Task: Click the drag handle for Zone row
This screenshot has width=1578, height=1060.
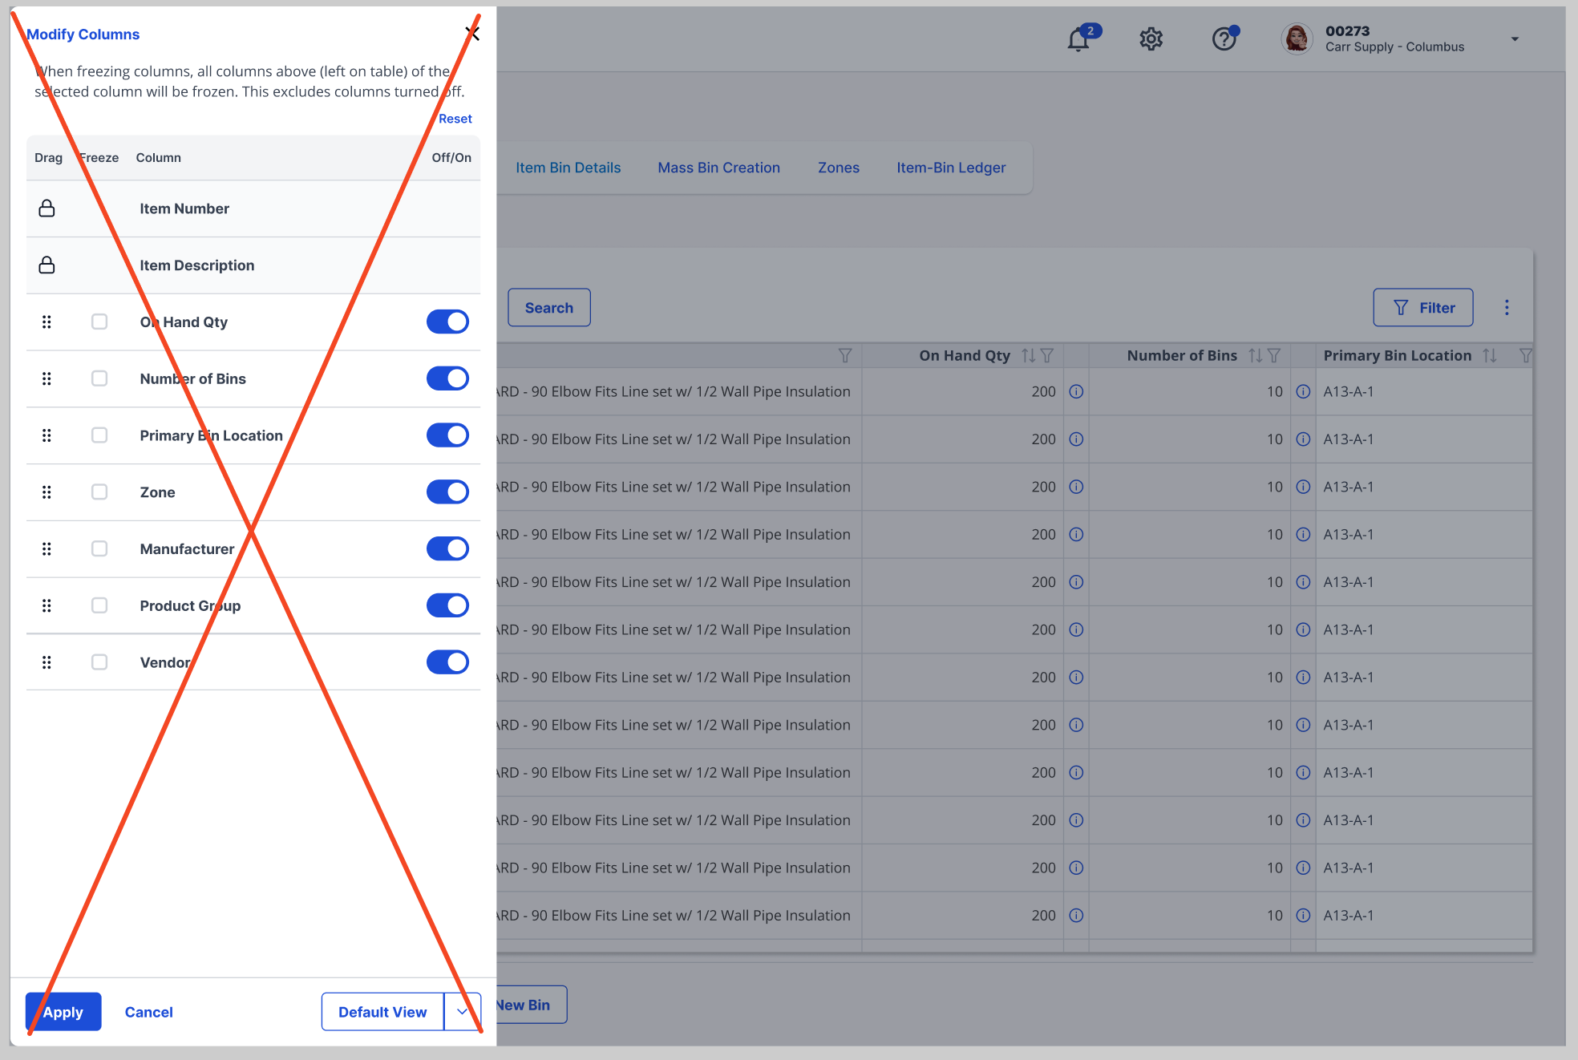Action: (47, 492)
